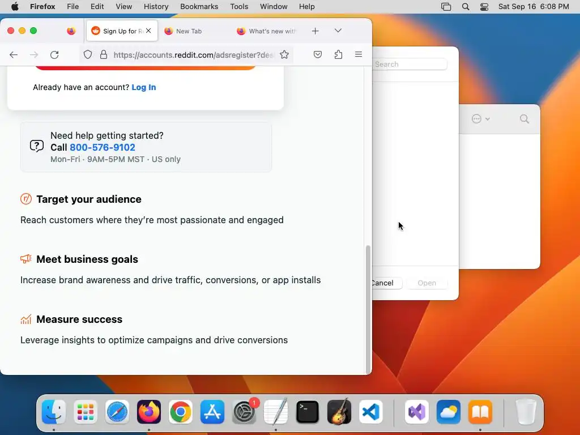Reload the Reddit sign-up page
The height and width of the screenshot is (435, 580).
point(54,55)
